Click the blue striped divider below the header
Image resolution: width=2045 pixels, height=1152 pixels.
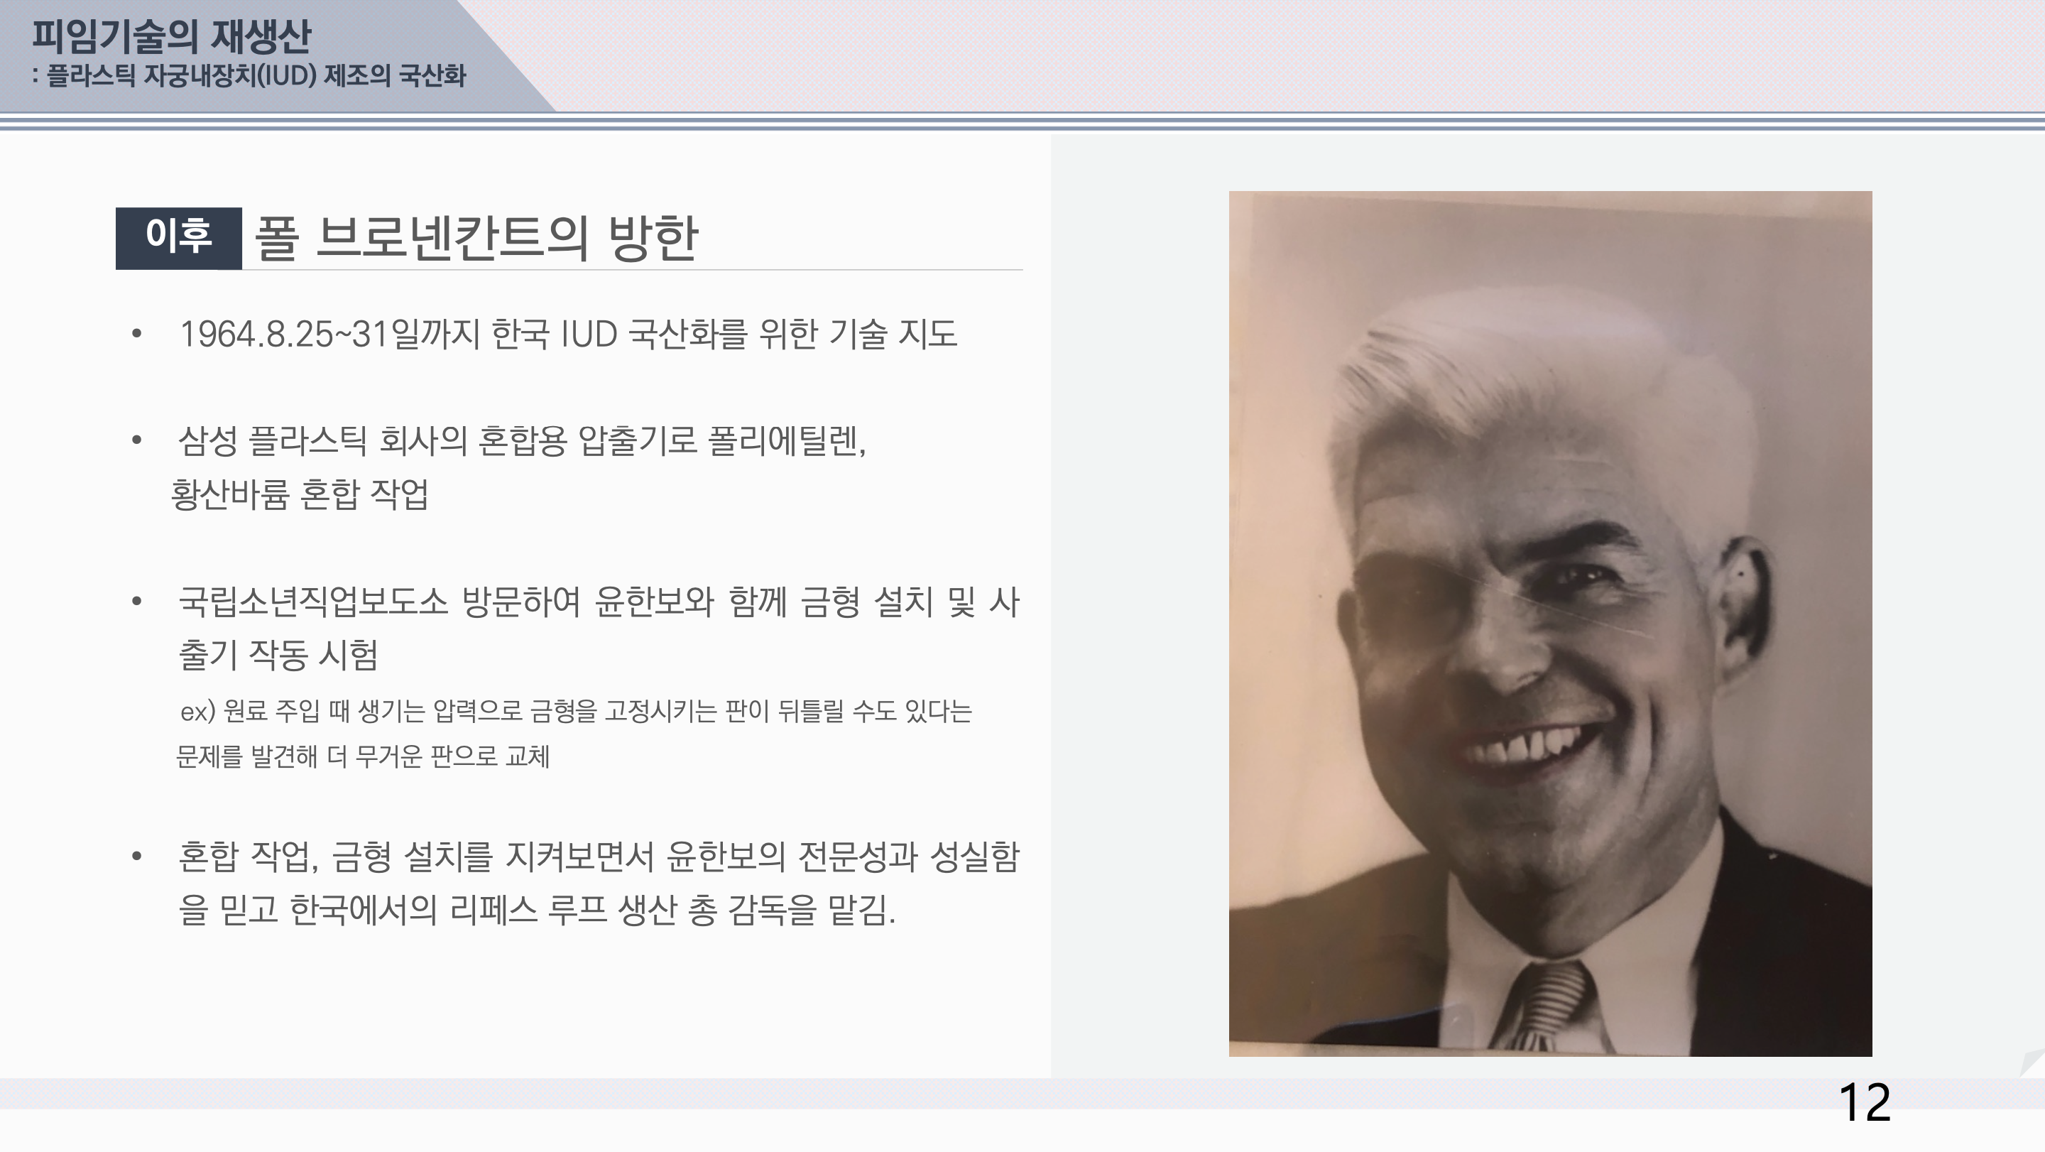pos(1022,121)
